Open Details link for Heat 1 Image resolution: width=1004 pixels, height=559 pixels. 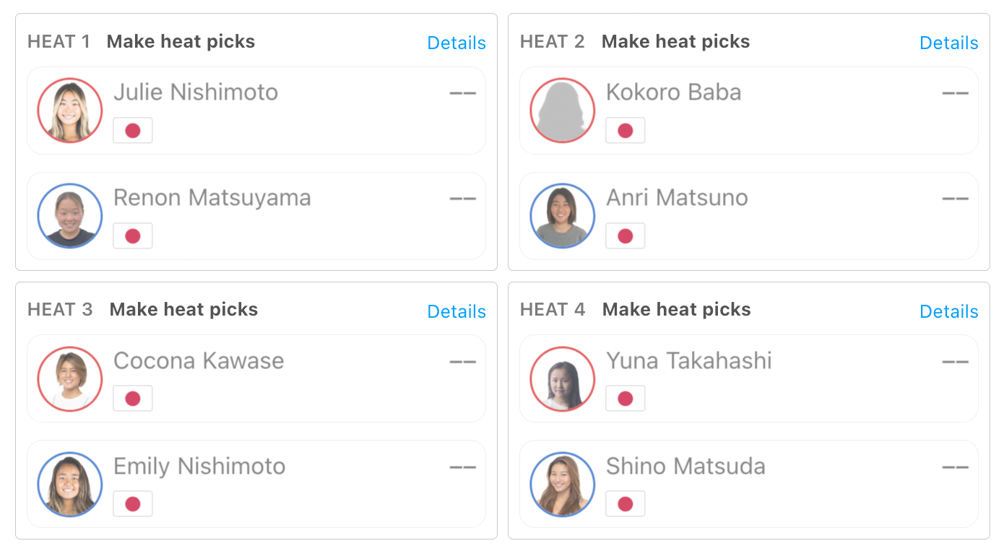pyautogui.click(x=456, y=43)
